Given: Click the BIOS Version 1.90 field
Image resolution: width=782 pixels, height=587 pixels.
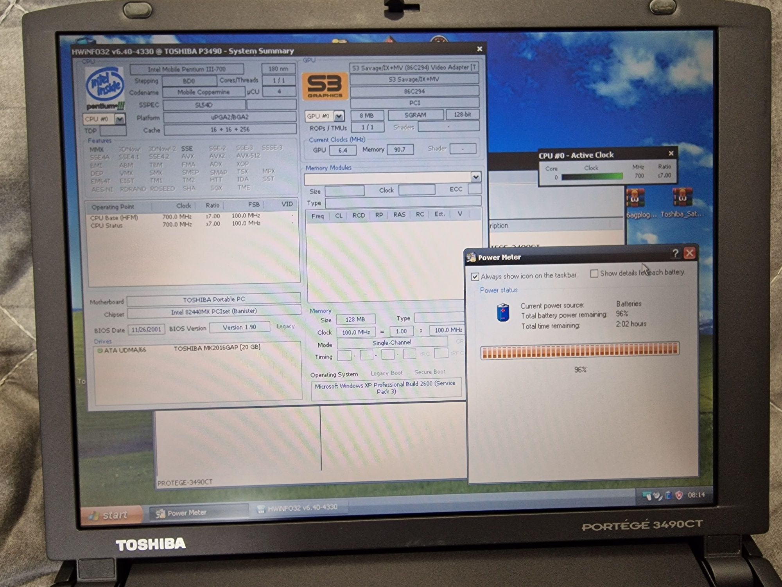Looking at the screenshot, I should pyautogui.click(x=239, y=327).
